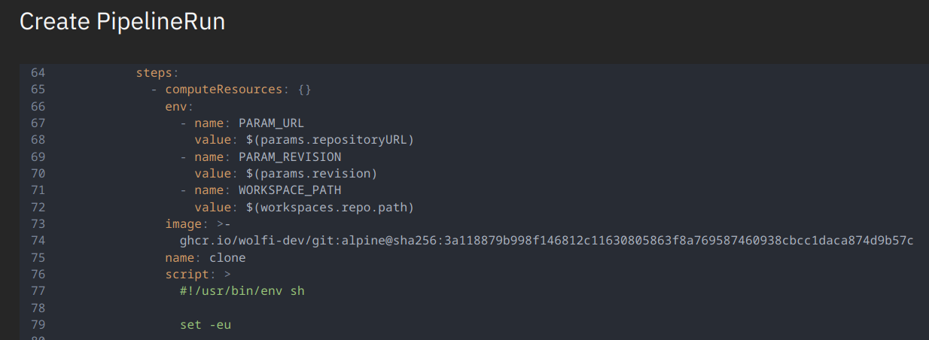Click the 'script:' key on line 76
The image size is (929, 340).
click(188, 275)
